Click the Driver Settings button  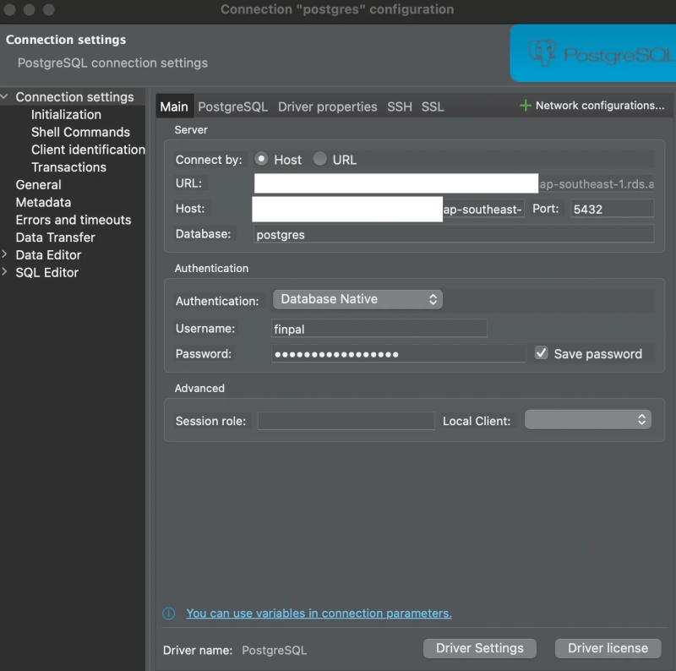click(479, 648)
